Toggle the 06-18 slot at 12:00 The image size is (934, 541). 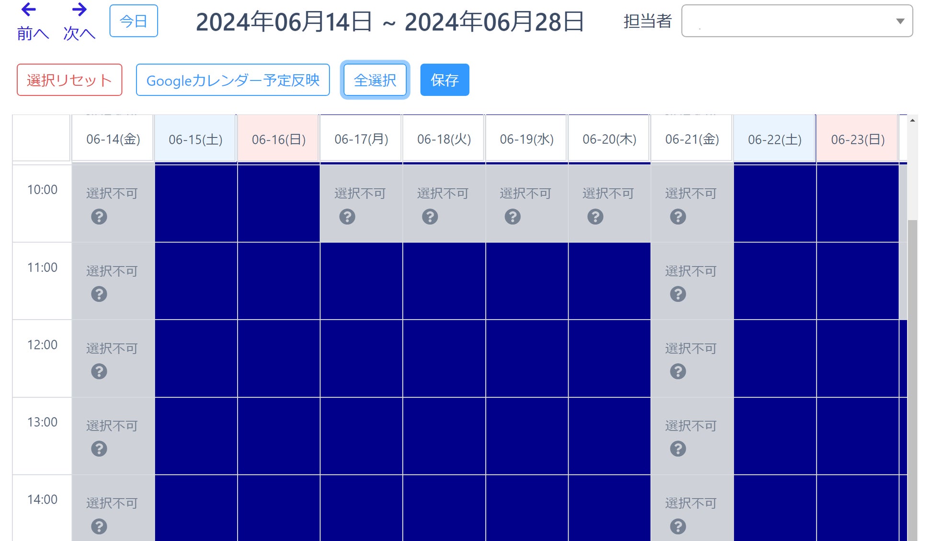tap(444, 358)
